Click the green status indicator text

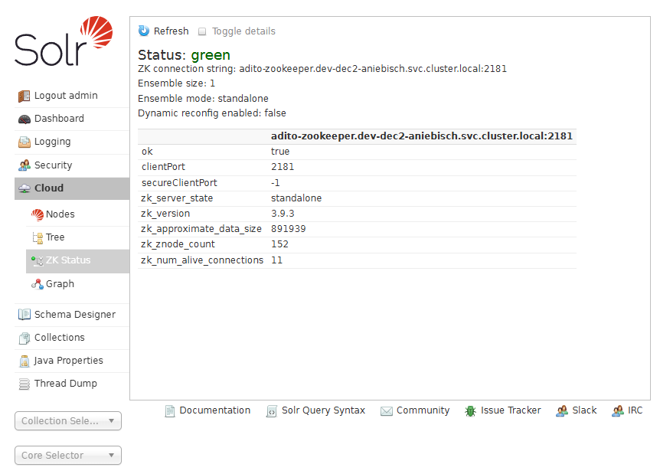pyautogui.click(x=210, y=54)
